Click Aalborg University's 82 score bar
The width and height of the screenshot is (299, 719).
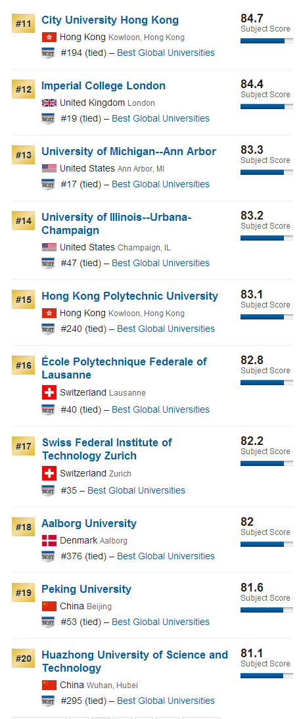click(266, 544)
